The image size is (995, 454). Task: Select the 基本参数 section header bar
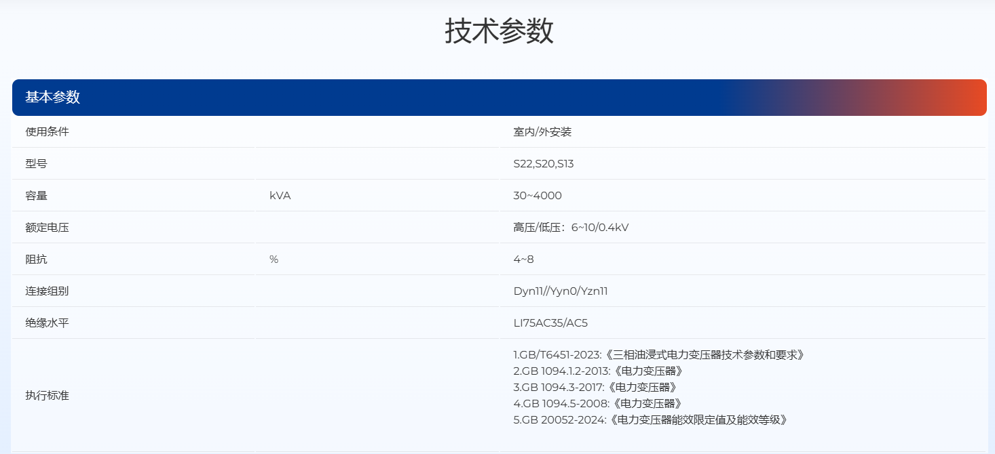pyautogui.click(x=499, y=98)
